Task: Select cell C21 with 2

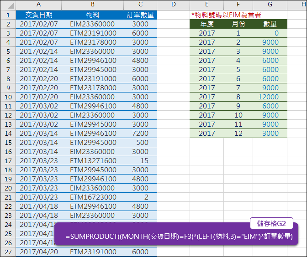Action: [140, 197]
